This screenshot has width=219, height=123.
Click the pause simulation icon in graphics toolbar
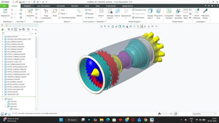pyautogui.click(x=153, y=26)
